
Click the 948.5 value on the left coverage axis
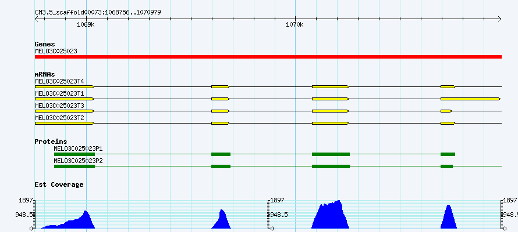[24, 215]
